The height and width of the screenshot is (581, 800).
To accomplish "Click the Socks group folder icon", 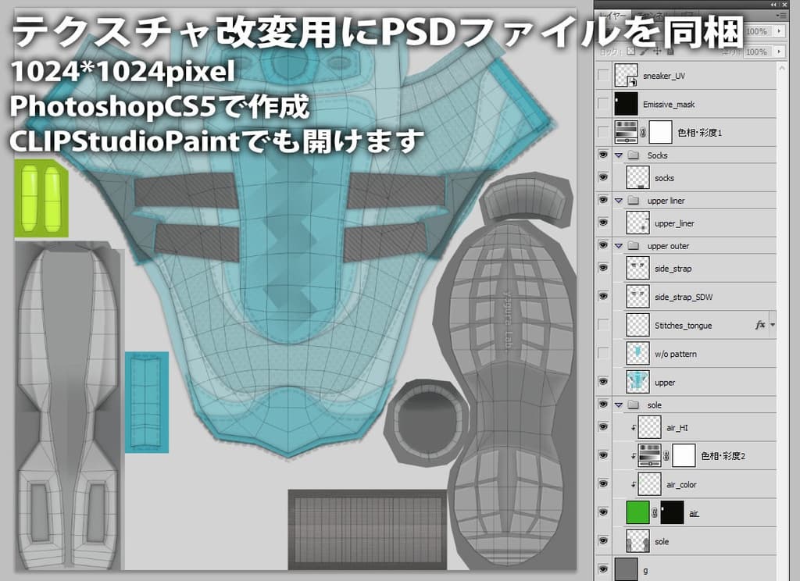I will (633, 155).
